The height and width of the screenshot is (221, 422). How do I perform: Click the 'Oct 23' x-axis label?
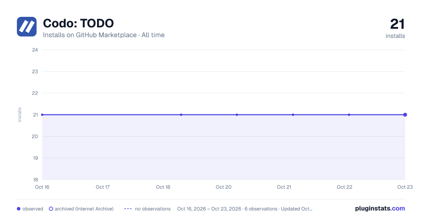405,187
